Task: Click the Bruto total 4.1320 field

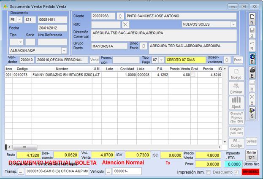Action: [29, 155]
